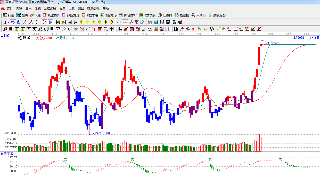Screen dimensions: 320x176
Task: Toggle the red 权 adjustment button
Action: click(x=45, y=22)
